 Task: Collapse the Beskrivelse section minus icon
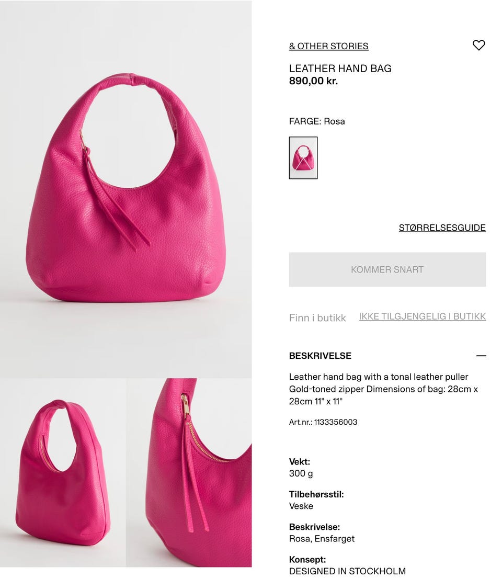pyautogui.click(x=481, y=356)
